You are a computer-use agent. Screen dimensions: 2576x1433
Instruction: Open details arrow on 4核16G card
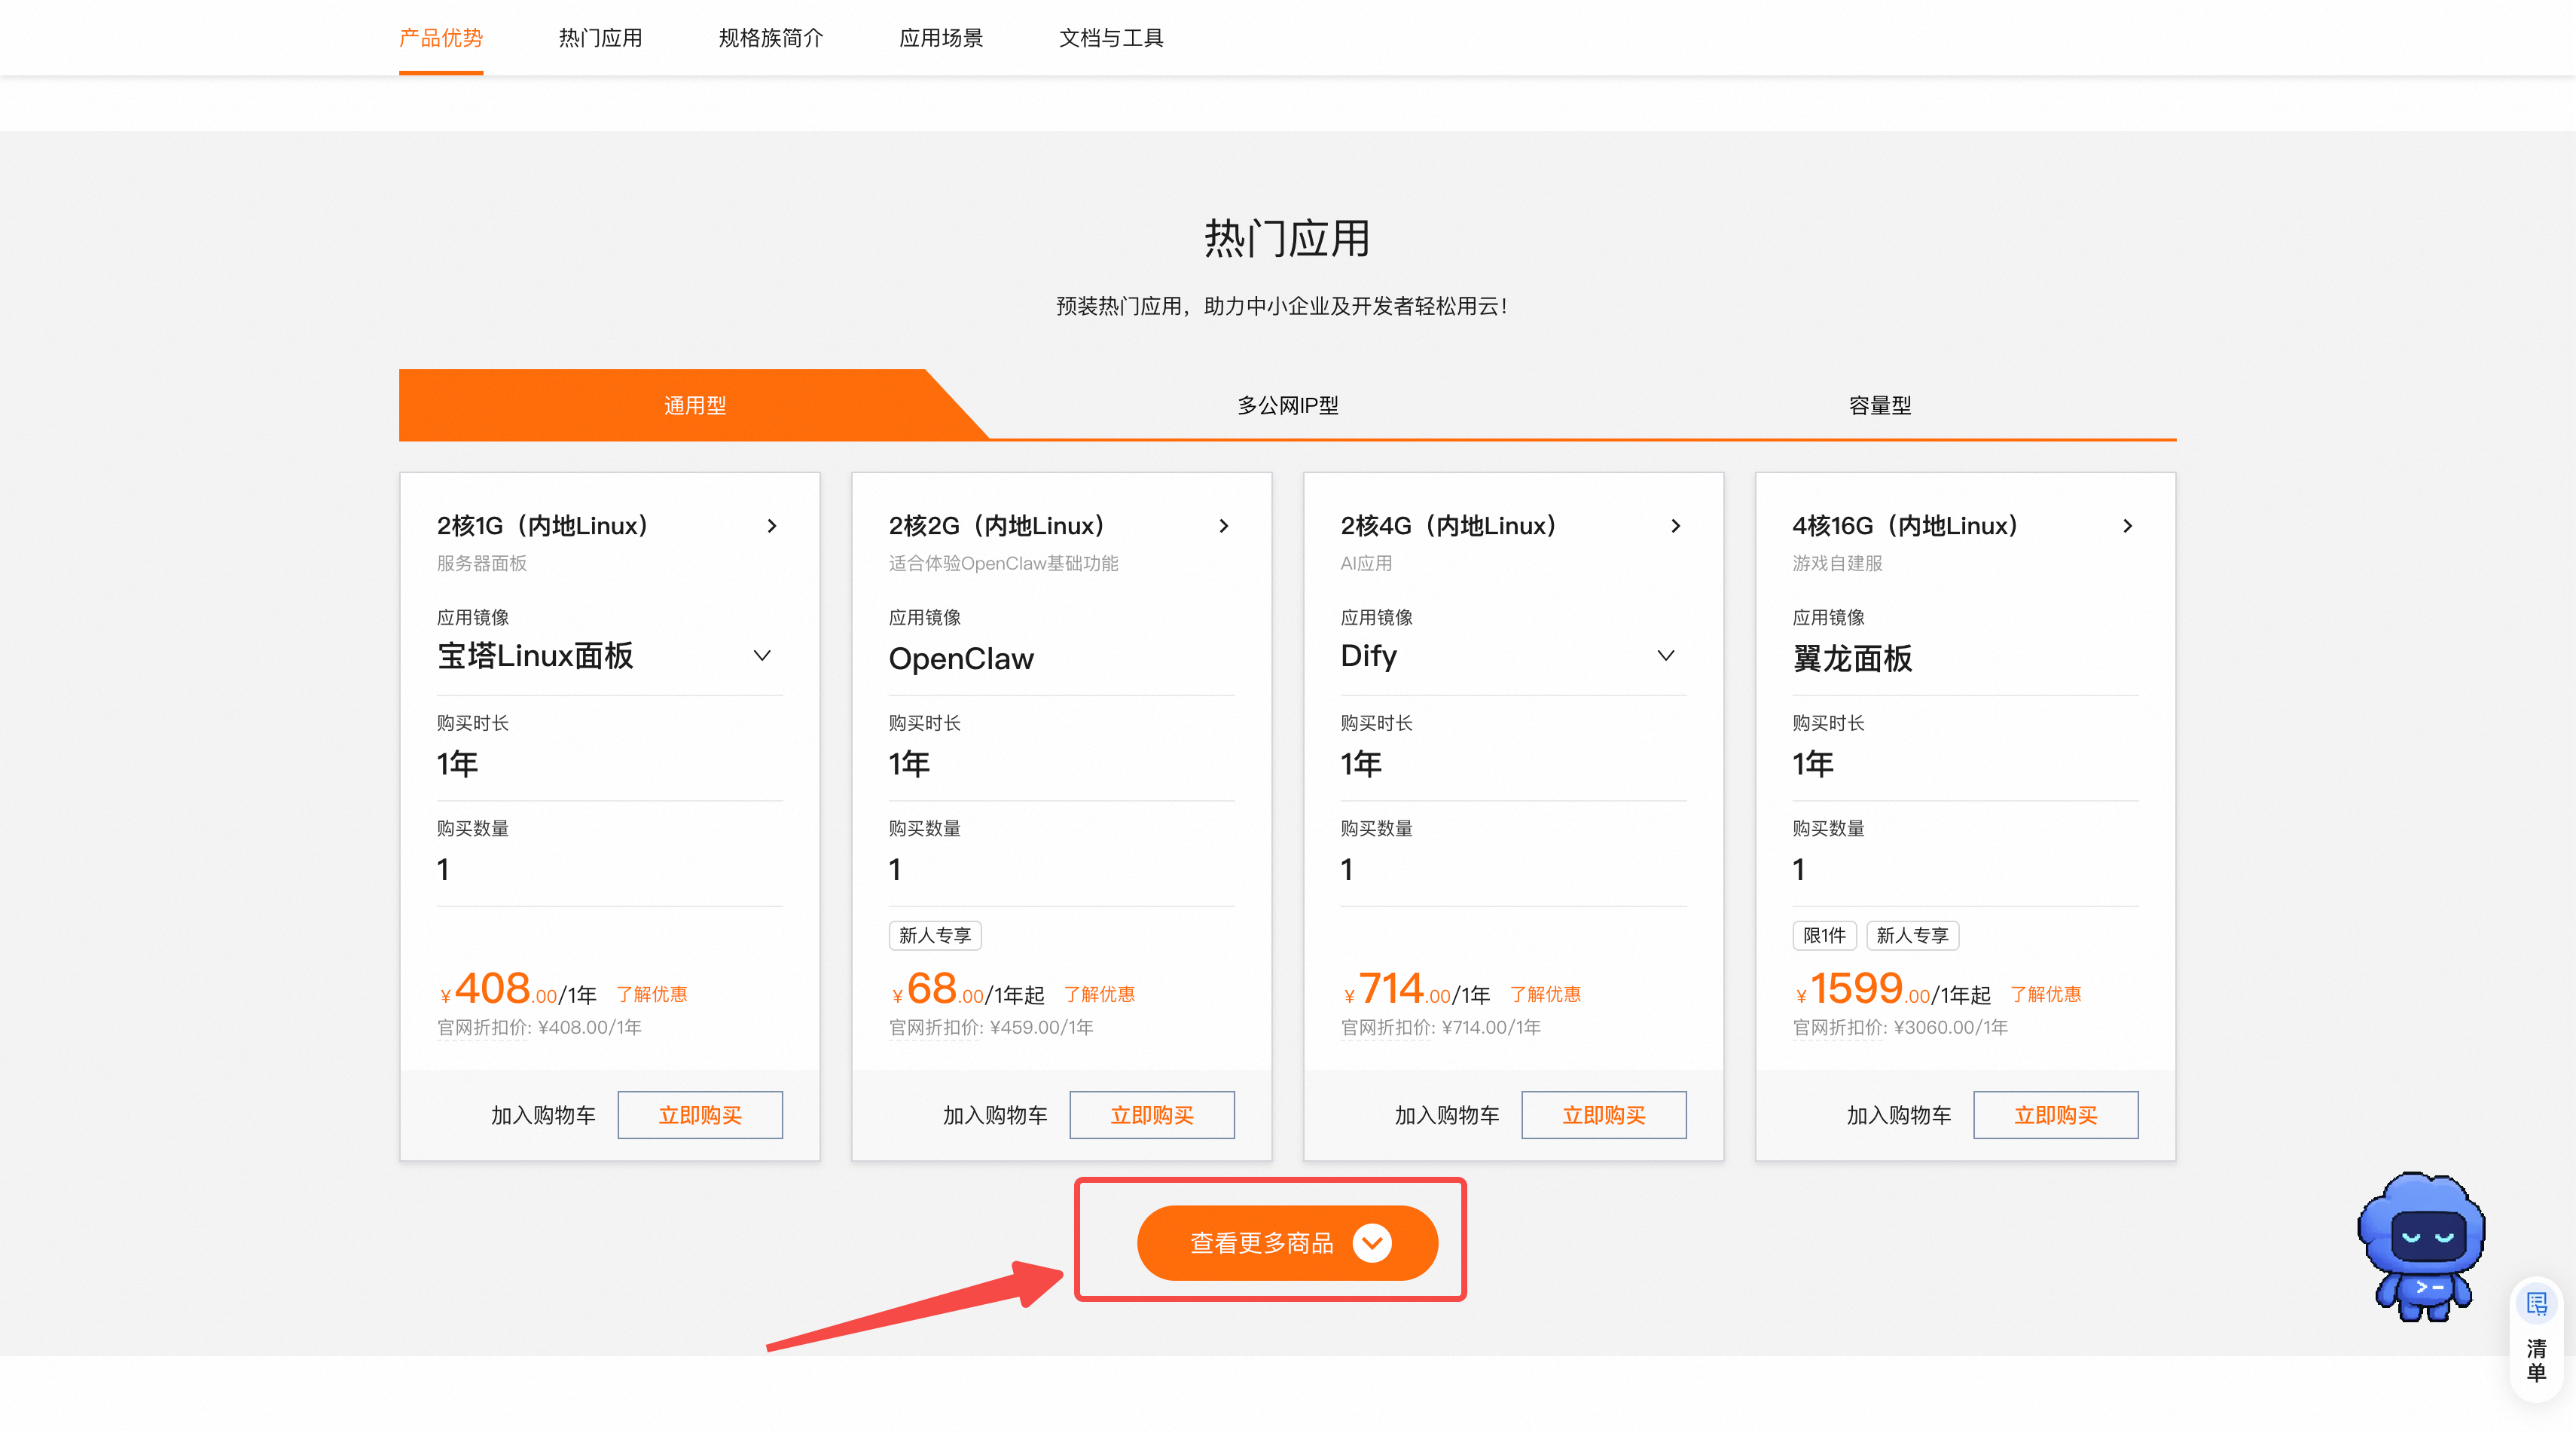[2127, 526]
